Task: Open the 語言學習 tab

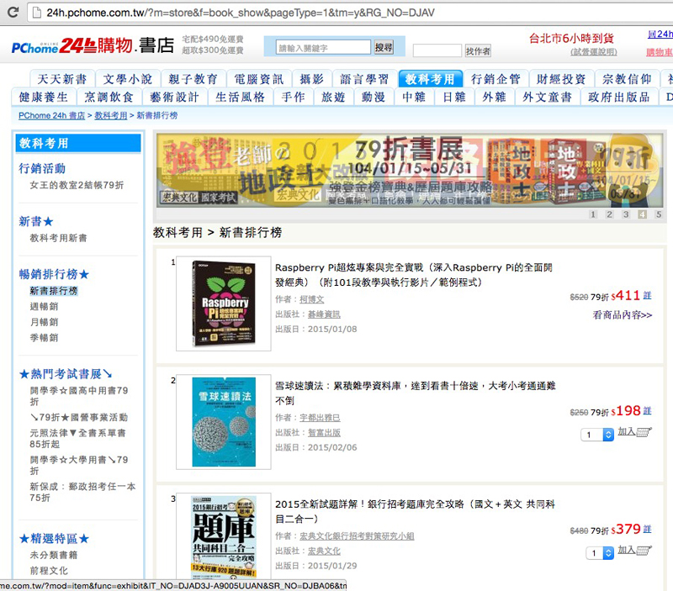Action: (x=364, y=79)
